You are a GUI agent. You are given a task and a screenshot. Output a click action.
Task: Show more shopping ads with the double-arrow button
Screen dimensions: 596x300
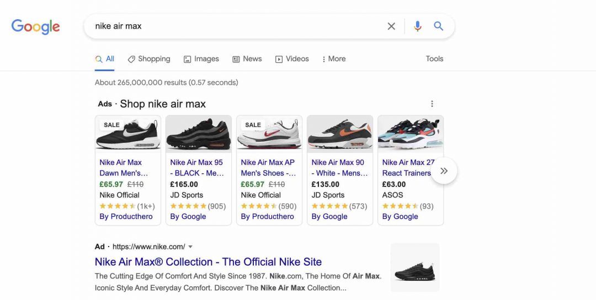pos(444,171)
